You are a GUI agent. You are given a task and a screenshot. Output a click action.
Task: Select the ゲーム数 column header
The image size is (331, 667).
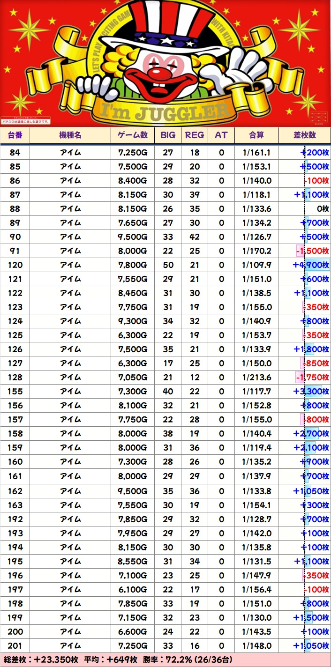[x=133, y=135]
